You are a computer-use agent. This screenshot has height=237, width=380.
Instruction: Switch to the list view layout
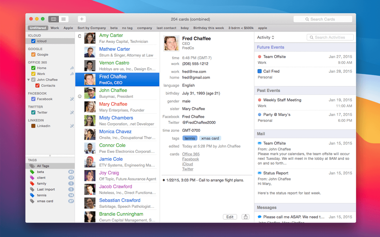click(64, 19)
